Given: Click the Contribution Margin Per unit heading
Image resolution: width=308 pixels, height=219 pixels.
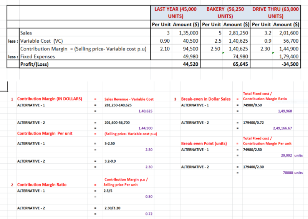Looking at the screenshot, I should 45,133.
